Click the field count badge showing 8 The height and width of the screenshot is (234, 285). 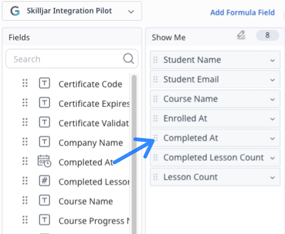point(267,35)
